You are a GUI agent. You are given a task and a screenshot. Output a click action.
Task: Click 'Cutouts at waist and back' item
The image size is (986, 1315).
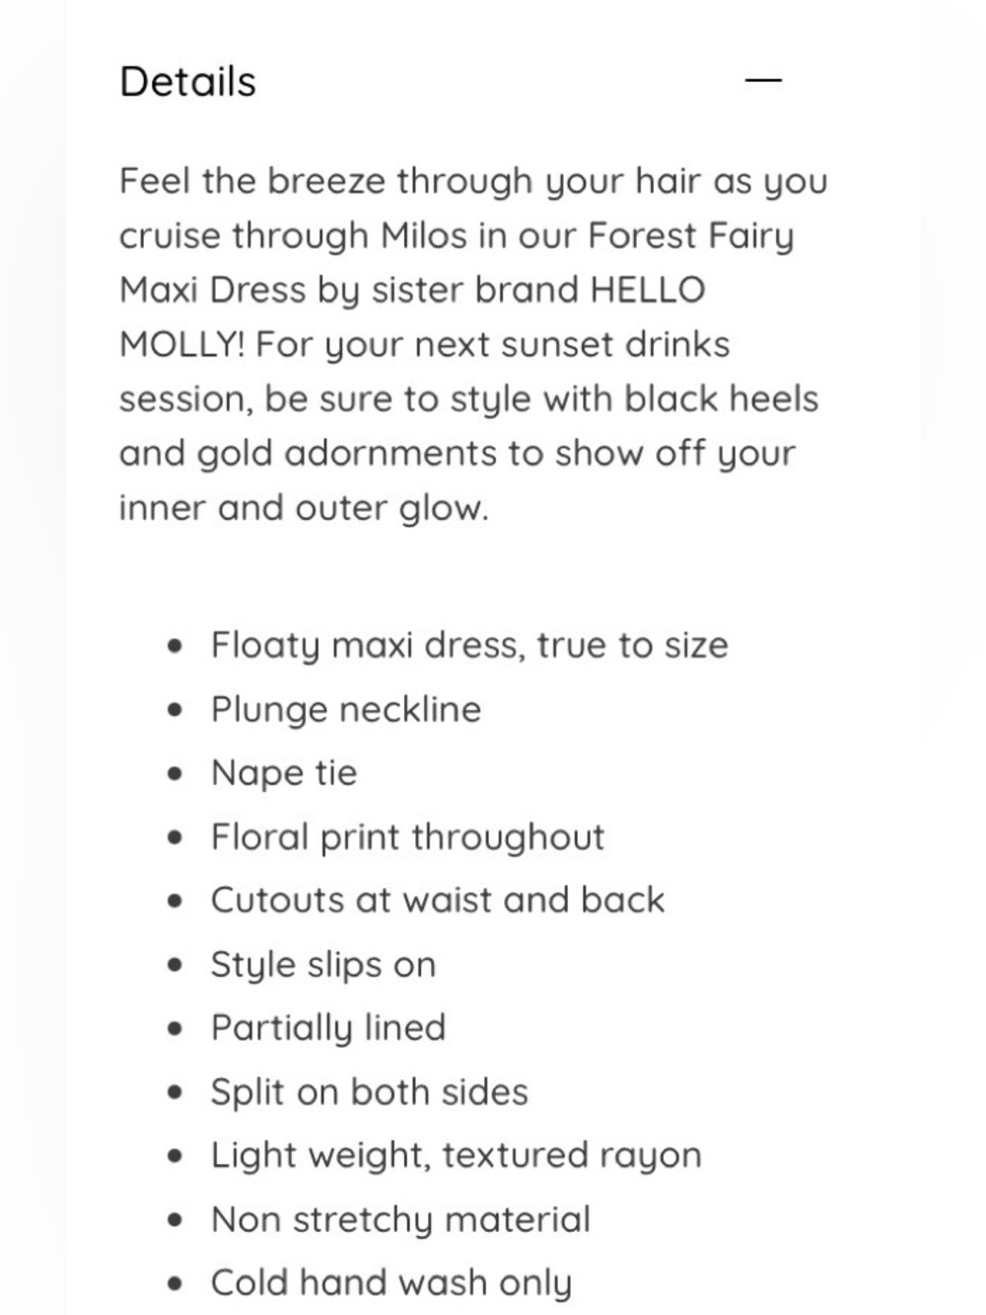click(x=438, y=901)
